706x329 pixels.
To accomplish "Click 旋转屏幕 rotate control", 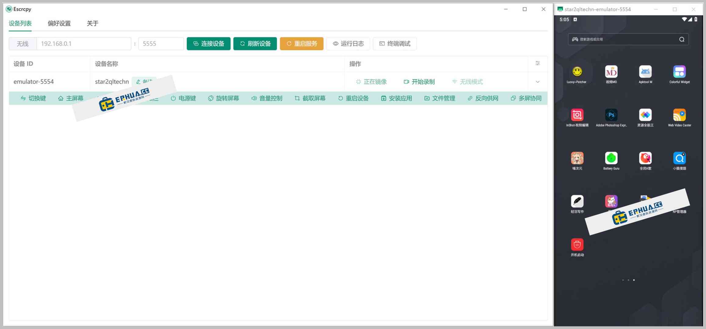I will [x=223, y=98].
